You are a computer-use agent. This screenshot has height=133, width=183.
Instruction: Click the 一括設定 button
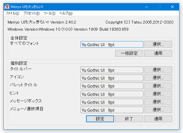point(129,53)
